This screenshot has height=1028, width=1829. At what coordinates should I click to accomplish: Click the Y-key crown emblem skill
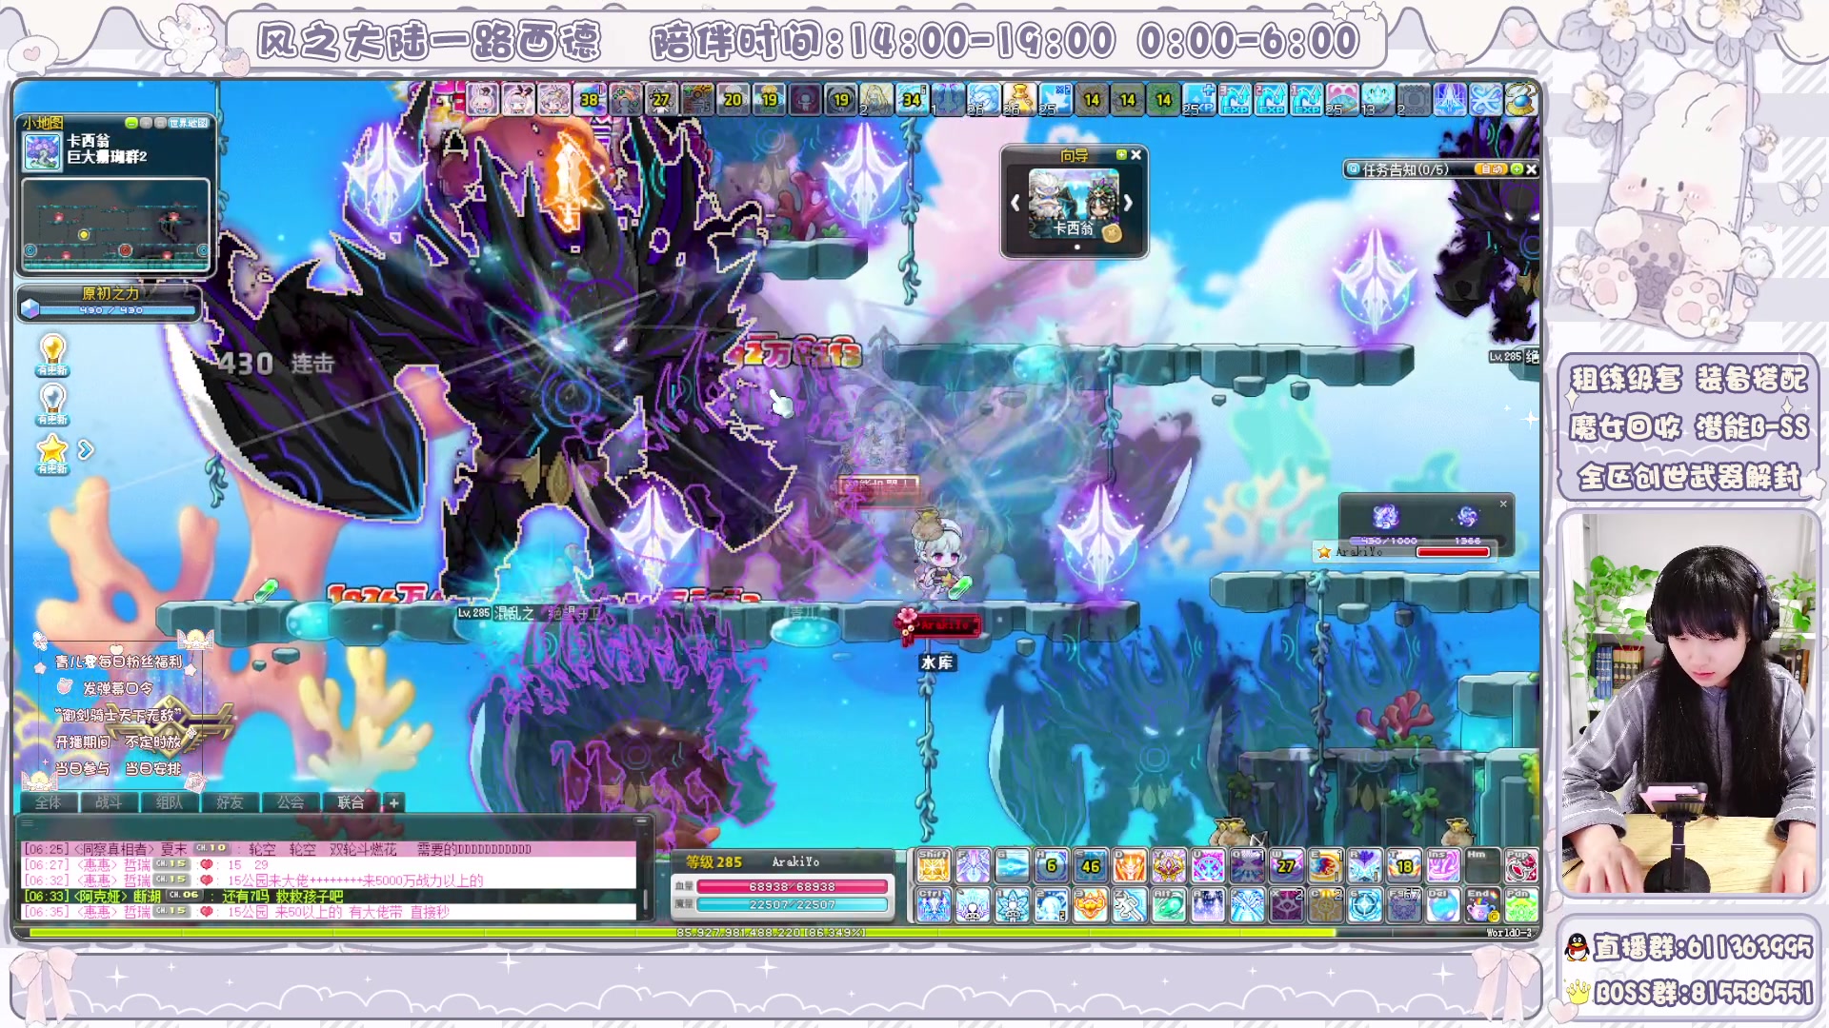coord(1169,865)
